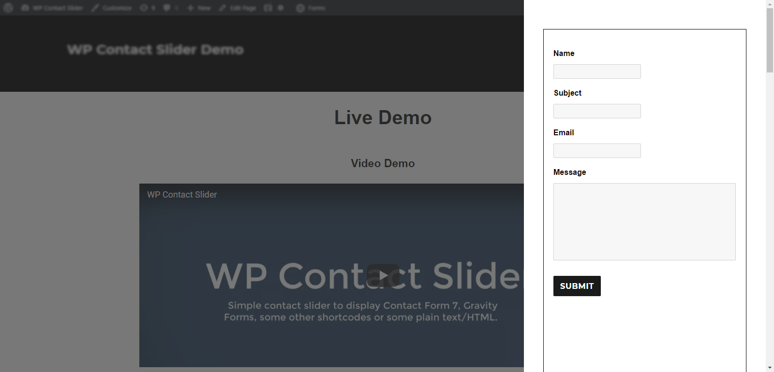Focus the Subject input field

pyautogui.click(x=597, y=111)
